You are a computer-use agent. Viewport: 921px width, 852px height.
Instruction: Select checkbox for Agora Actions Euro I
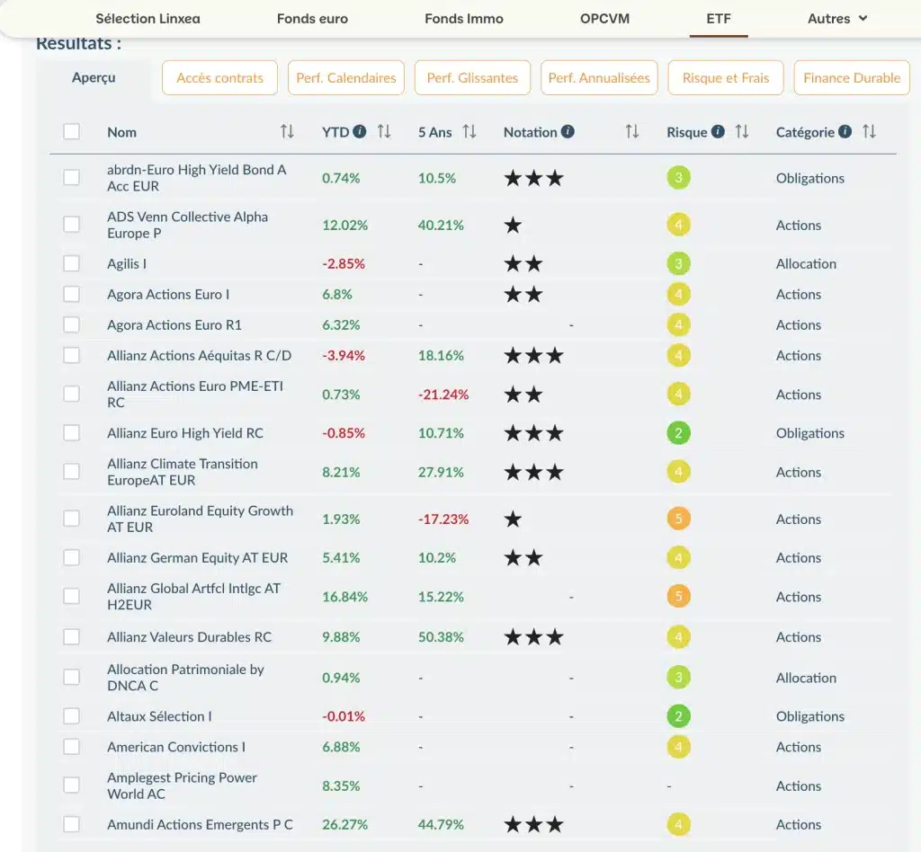(x=72, y=294)
